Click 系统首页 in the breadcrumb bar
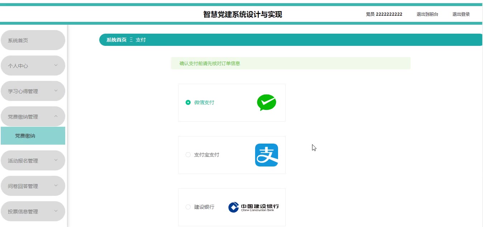Screen dimensions: 483x227 click(116, 40)
